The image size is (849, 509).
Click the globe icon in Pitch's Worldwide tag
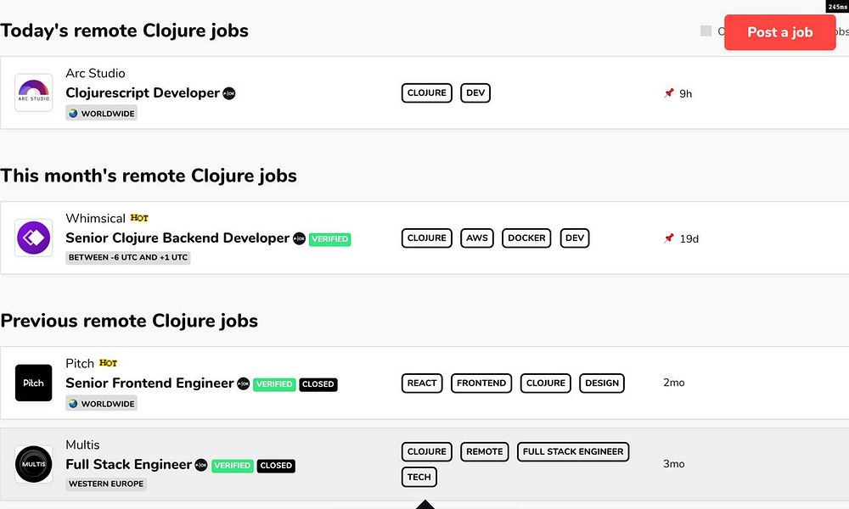tap(73, 404)
